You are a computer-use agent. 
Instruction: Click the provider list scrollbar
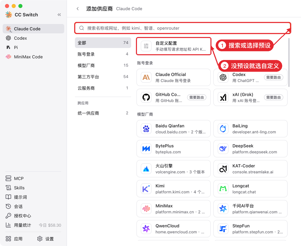point(289,62)
